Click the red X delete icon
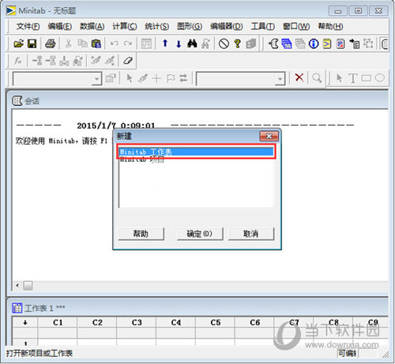The height and width of the screenshot is (364, 395). click(x=299, y=77)
